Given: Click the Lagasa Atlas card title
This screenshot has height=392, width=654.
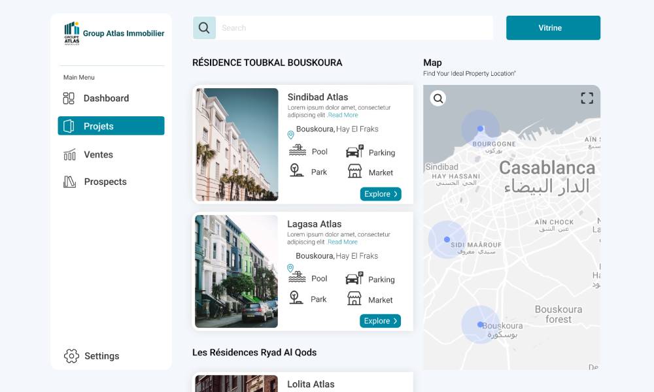Looking at the screenshot, I should (315, 224).
